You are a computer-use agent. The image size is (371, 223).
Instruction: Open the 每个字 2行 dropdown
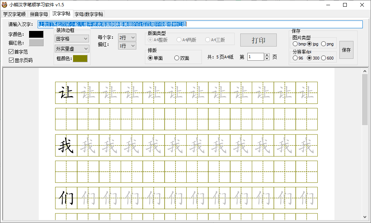click(127, 37)
